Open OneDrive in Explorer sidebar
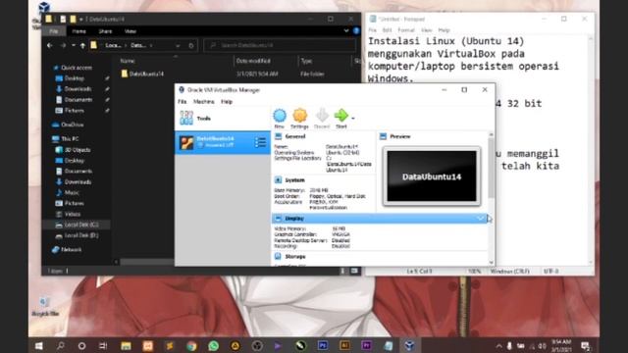 68,125
